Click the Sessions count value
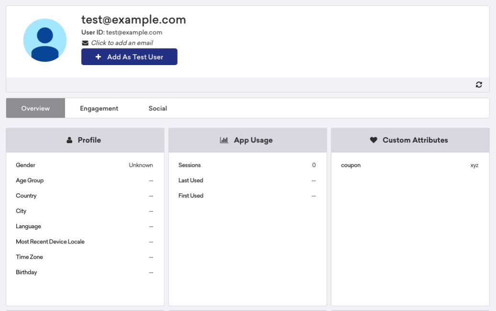The image size is (496, 311). coord(314,165)
